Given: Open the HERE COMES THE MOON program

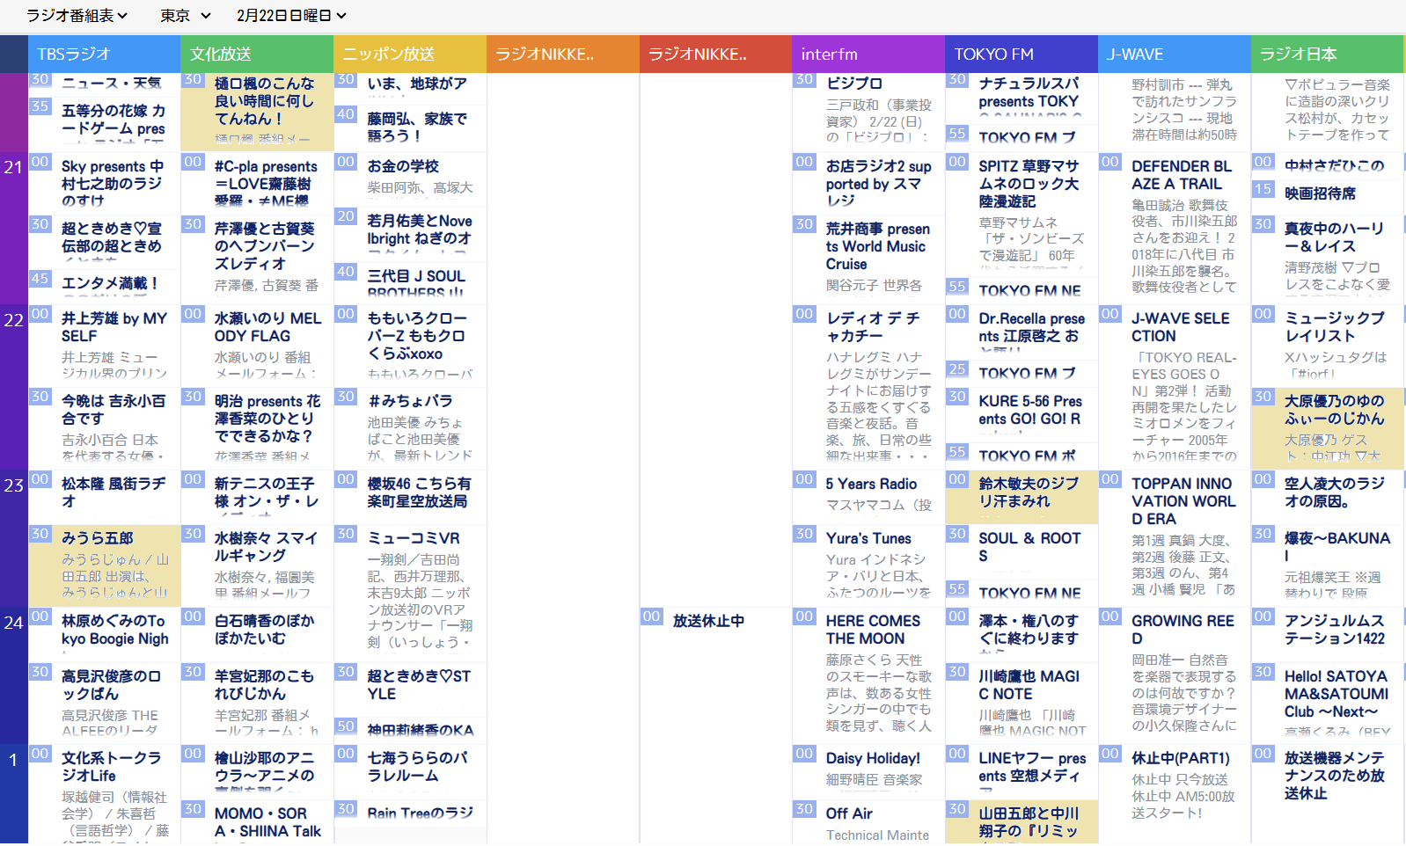Looking at the screenshot, I should (873, 630).
